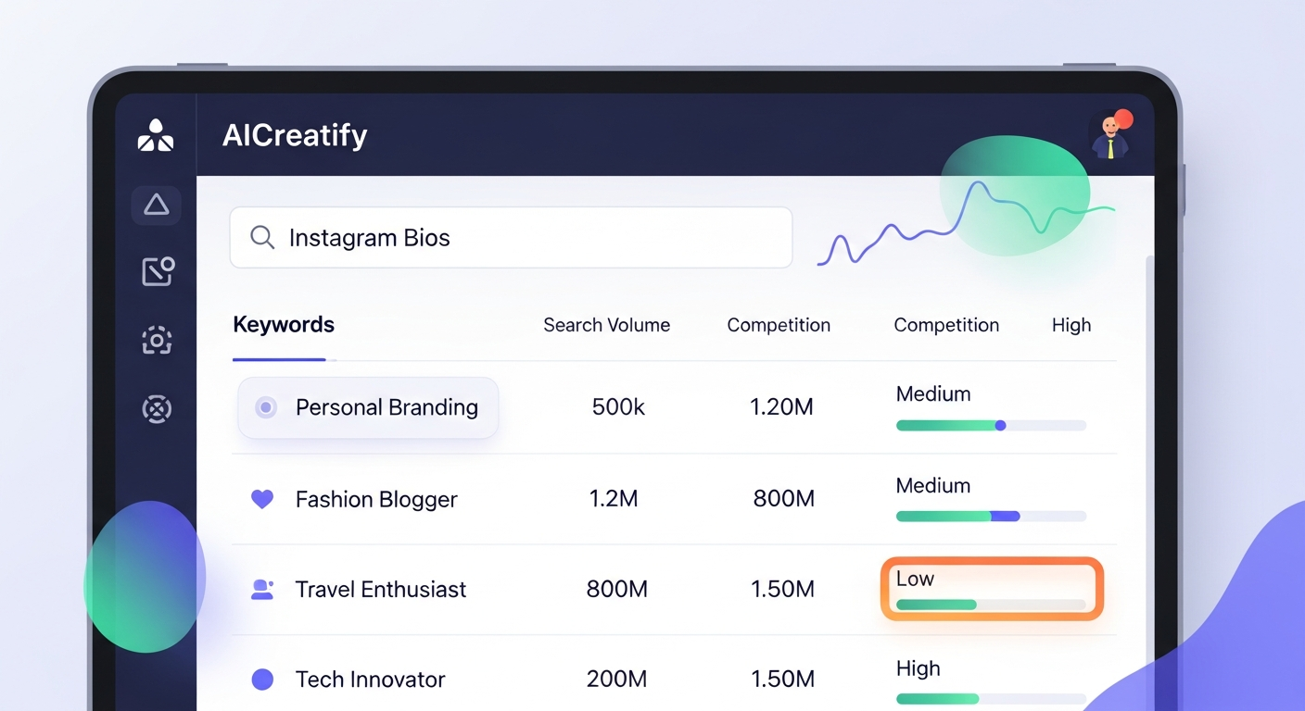Click the 500k search volume value
Viewport: 1305px width, 711px height.
(x=618, y=407)
